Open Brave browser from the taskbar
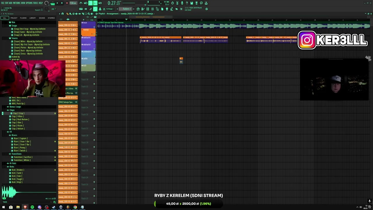The height and width of the screenshot is (210, 373). (25, 207)
